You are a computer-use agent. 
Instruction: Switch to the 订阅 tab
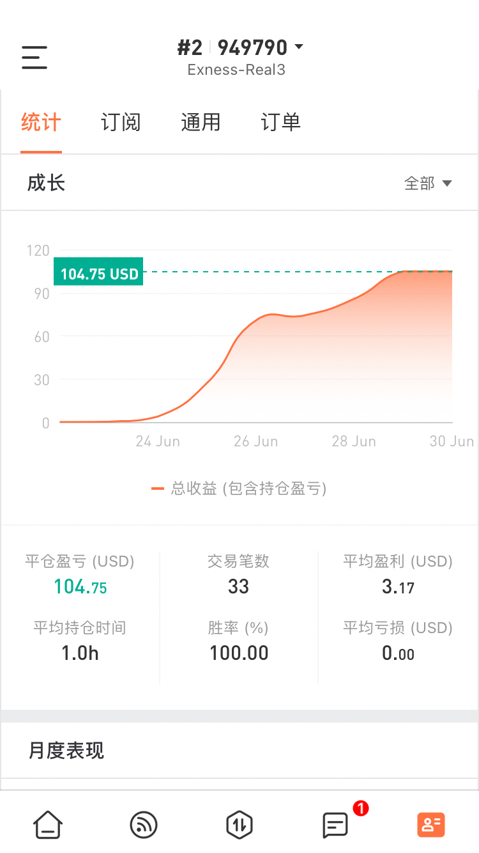click(121, 122)
